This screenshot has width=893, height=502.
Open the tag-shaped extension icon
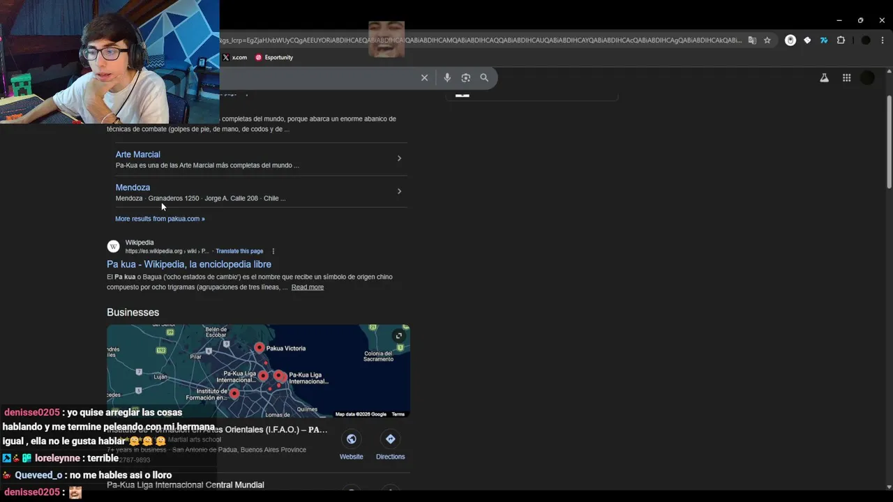click(807, 40)
